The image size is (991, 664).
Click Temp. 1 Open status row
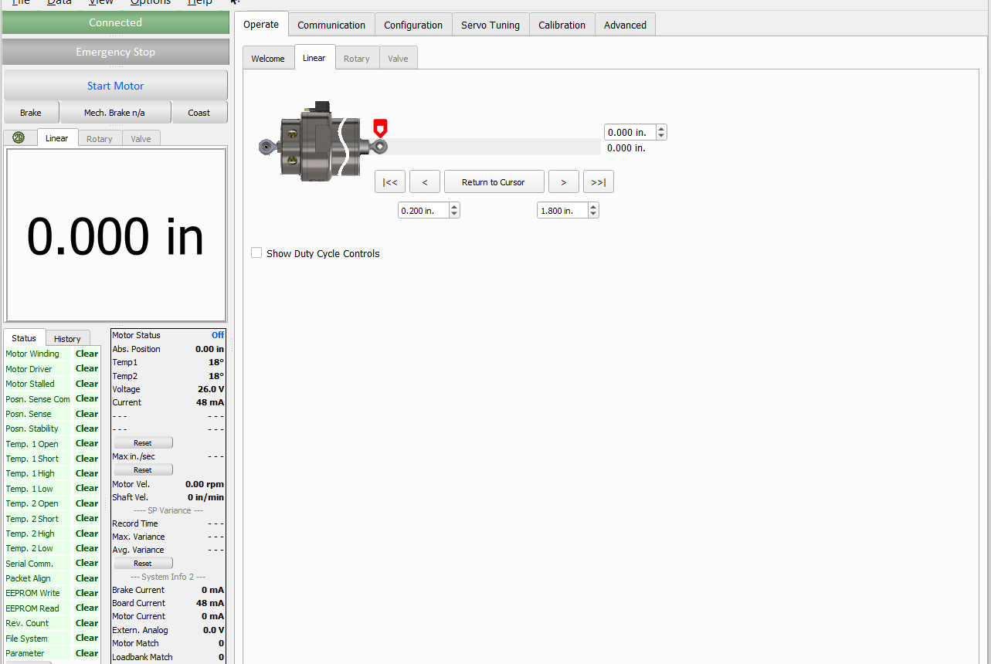pyautogui.click(x=53, y=444)
